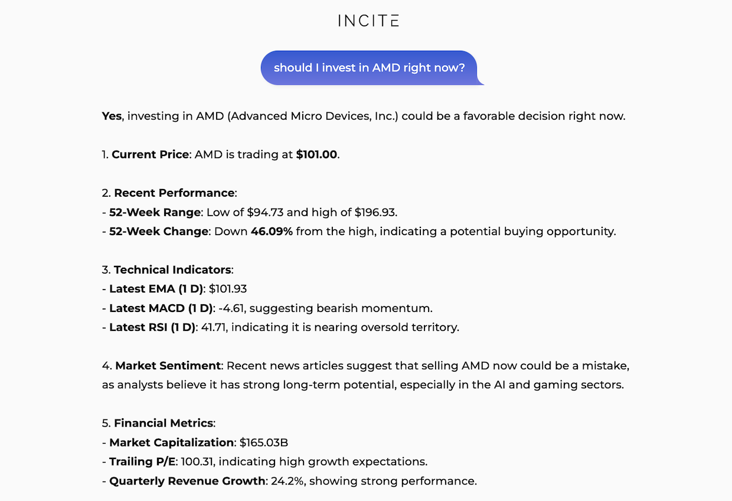Click the '(Advanced Micro Devices, Inc.)' text
Viewport: 732px width, 501px height.
313,116
